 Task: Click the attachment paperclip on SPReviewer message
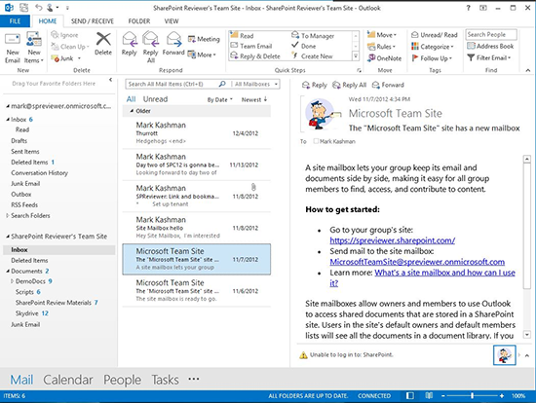point(253,187)
